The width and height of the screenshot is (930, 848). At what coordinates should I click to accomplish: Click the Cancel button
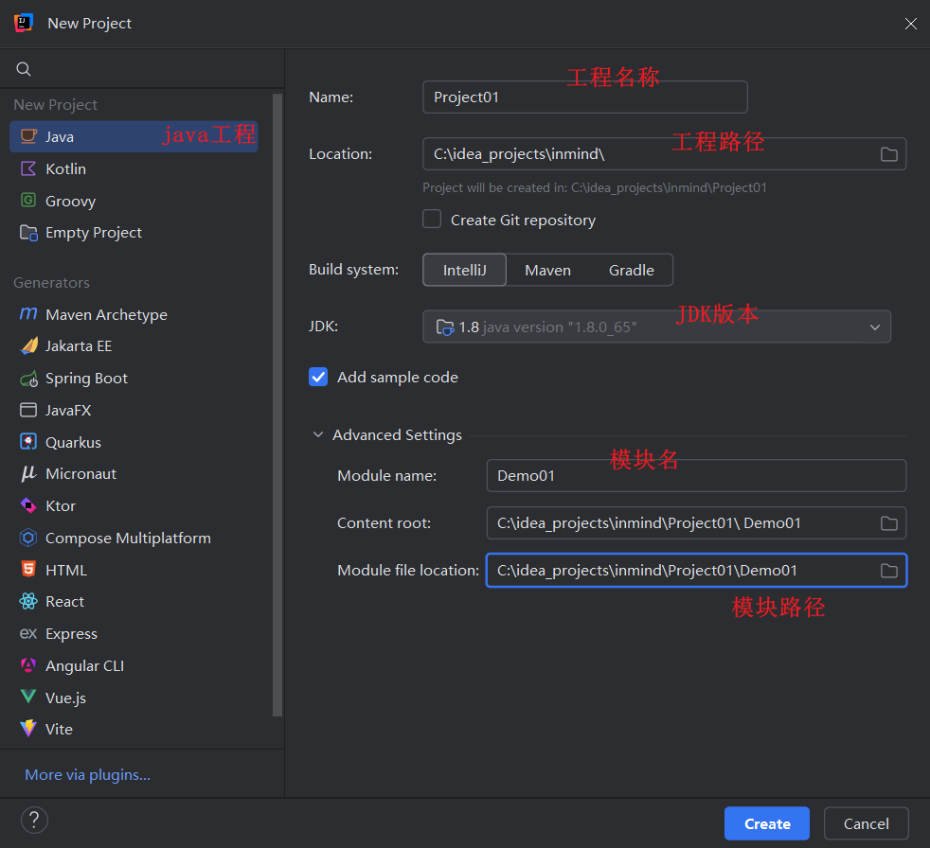click(x=866, y=823)
